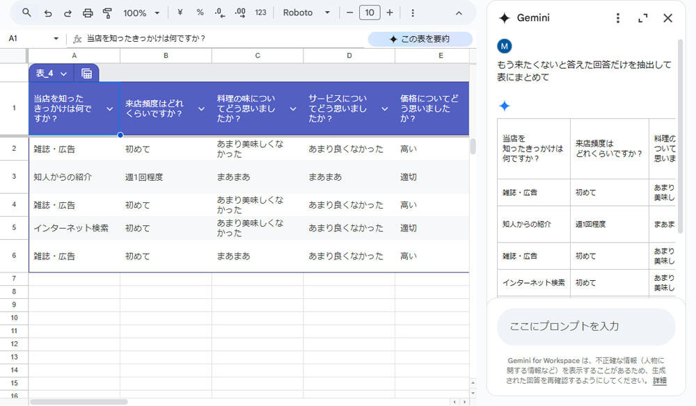Click the この表を要約 button
The image size is (696, 406).
coord(420,39)
